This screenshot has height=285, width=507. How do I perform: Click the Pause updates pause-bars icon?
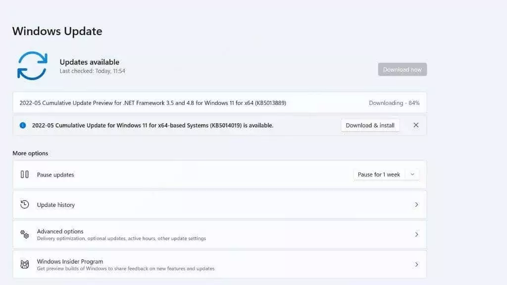click(25, 175)
